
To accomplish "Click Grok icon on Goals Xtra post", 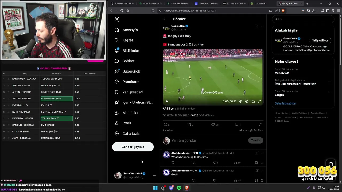I will click(257, 26).
